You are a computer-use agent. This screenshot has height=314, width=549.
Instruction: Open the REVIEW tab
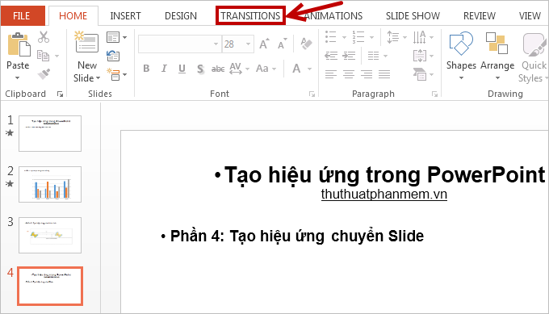480,16
